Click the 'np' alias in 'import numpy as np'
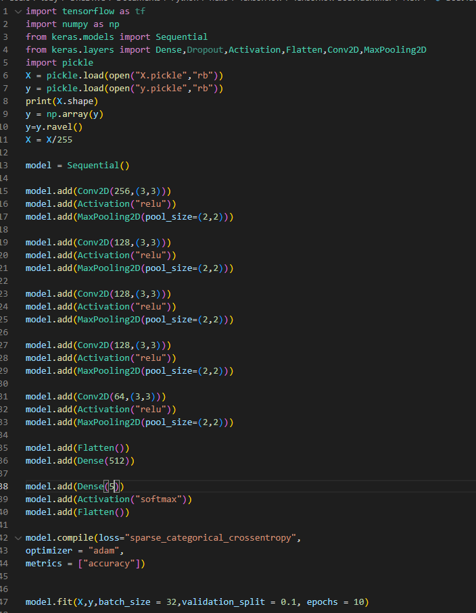 114,24
